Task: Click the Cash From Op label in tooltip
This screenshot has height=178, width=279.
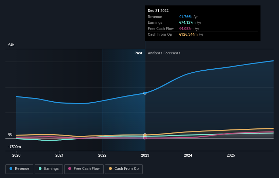Action: (x=160, y=35)
